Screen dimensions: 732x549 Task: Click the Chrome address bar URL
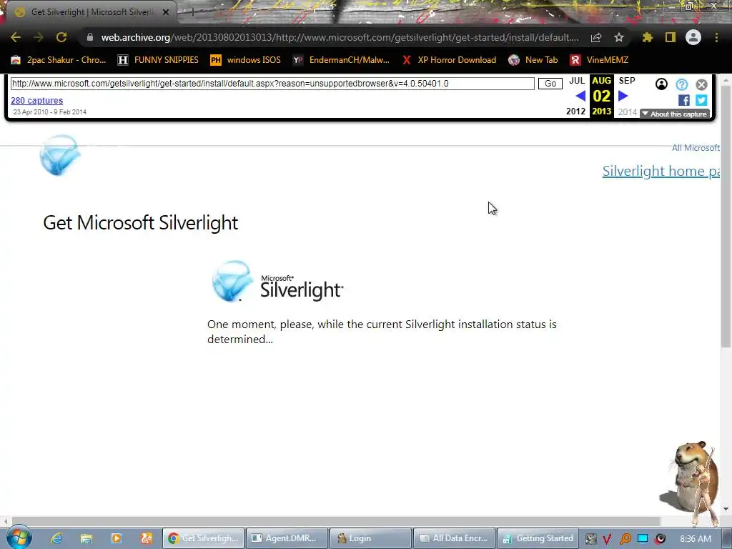340,37
